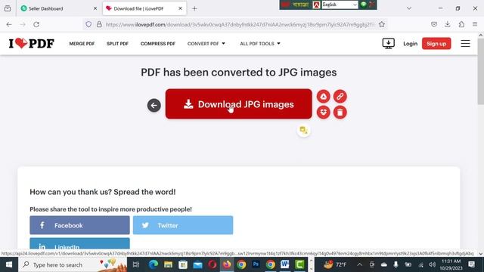Share on Facebook button

point(79,225)
